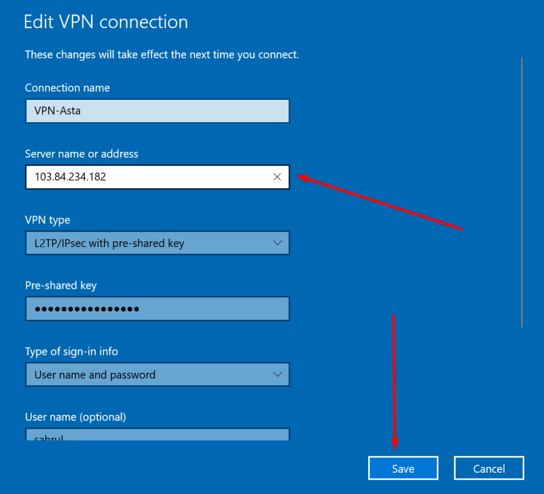Click the vertical scrollbar of the form
The image size is (544, 494).
coord(522,191)
